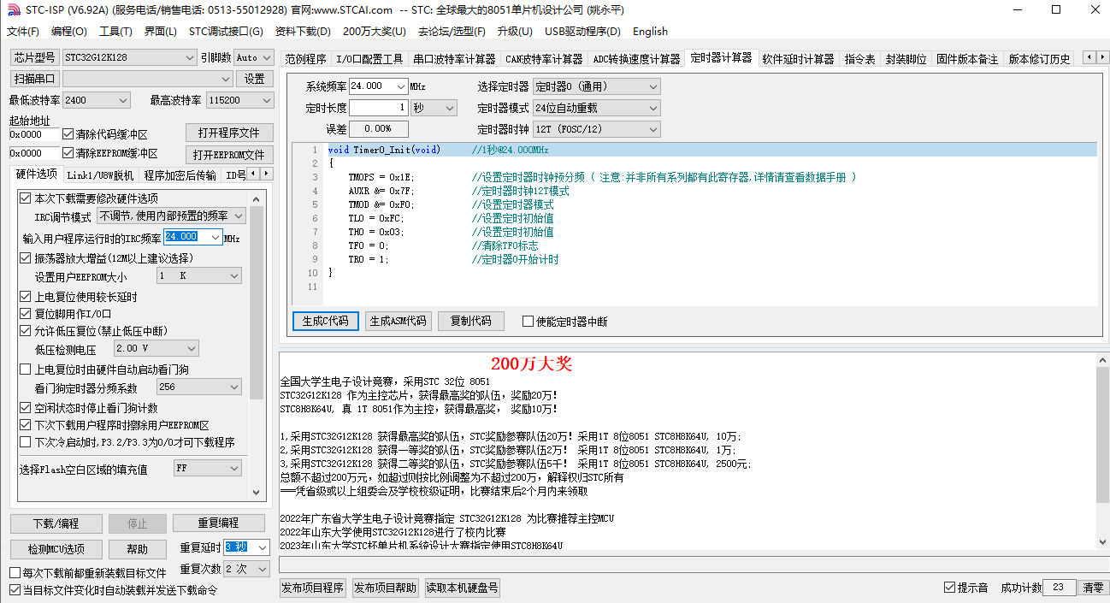Viewport: 1110px width, 603px height.
Task: Click down arrow of hardware options scrollbar
Action: 257,493
